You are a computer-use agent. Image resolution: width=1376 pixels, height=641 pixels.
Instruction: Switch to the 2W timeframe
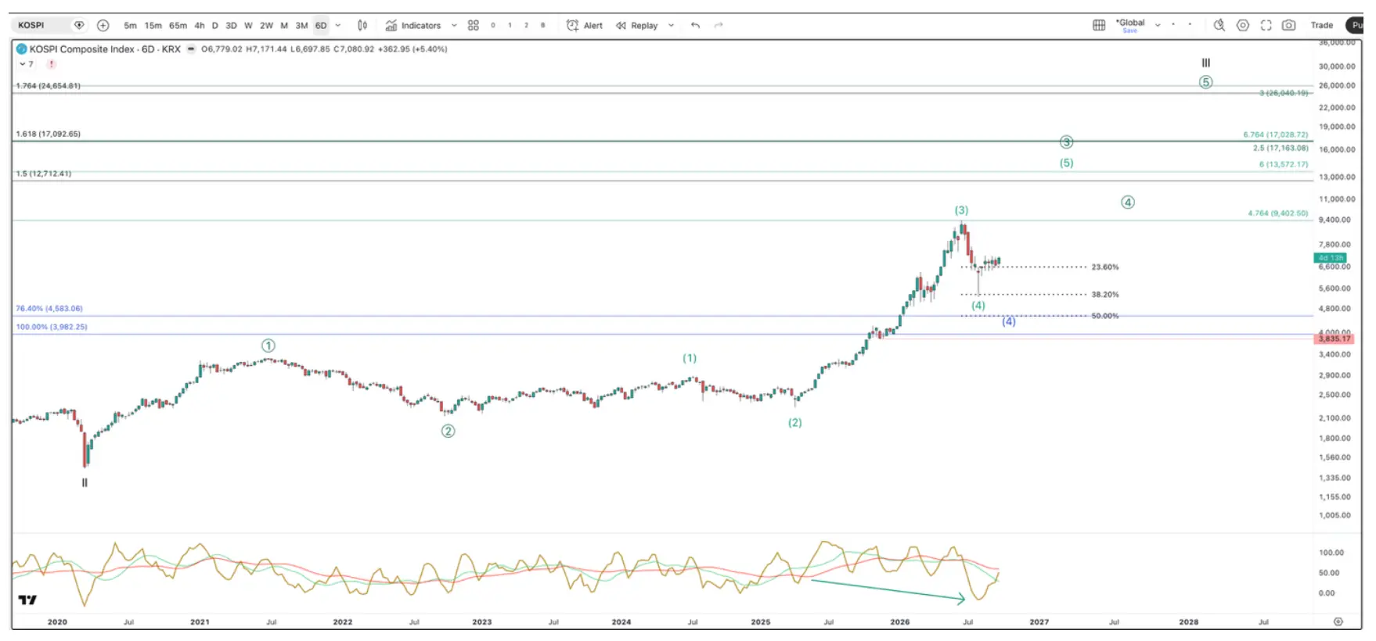(x=266, y=25)
